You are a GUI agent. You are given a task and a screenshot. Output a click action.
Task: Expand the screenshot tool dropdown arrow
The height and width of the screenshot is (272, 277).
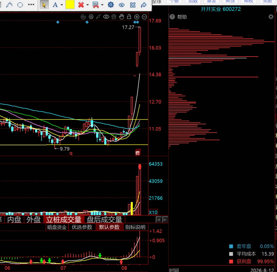(102, 5)
